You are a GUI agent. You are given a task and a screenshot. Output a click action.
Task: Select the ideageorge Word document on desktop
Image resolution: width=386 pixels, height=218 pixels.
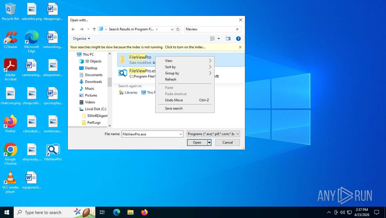point(53,12)
